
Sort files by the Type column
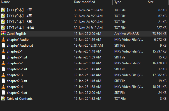point(118,2)
